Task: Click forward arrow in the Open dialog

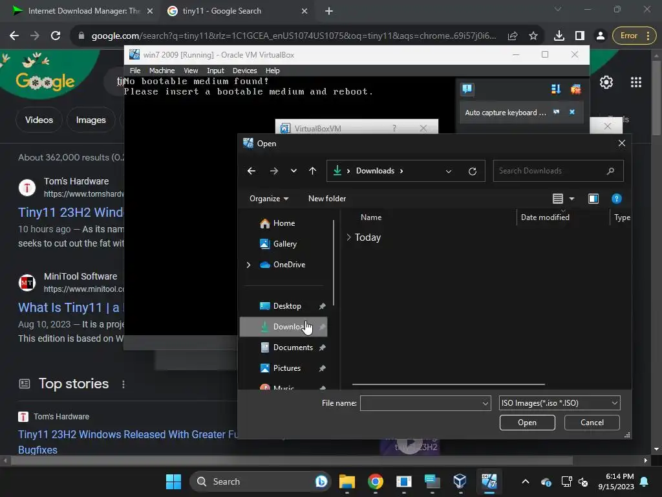Action: coord(273,171)
